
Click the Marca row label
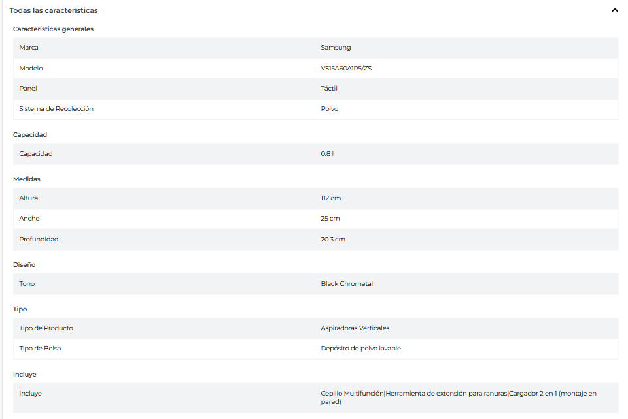pos(29,48)
